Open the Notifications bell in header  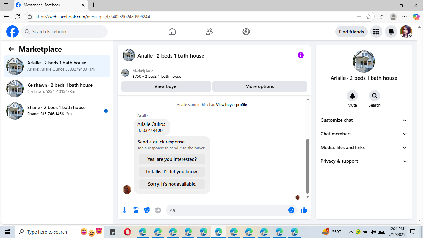tap(391, 32)
